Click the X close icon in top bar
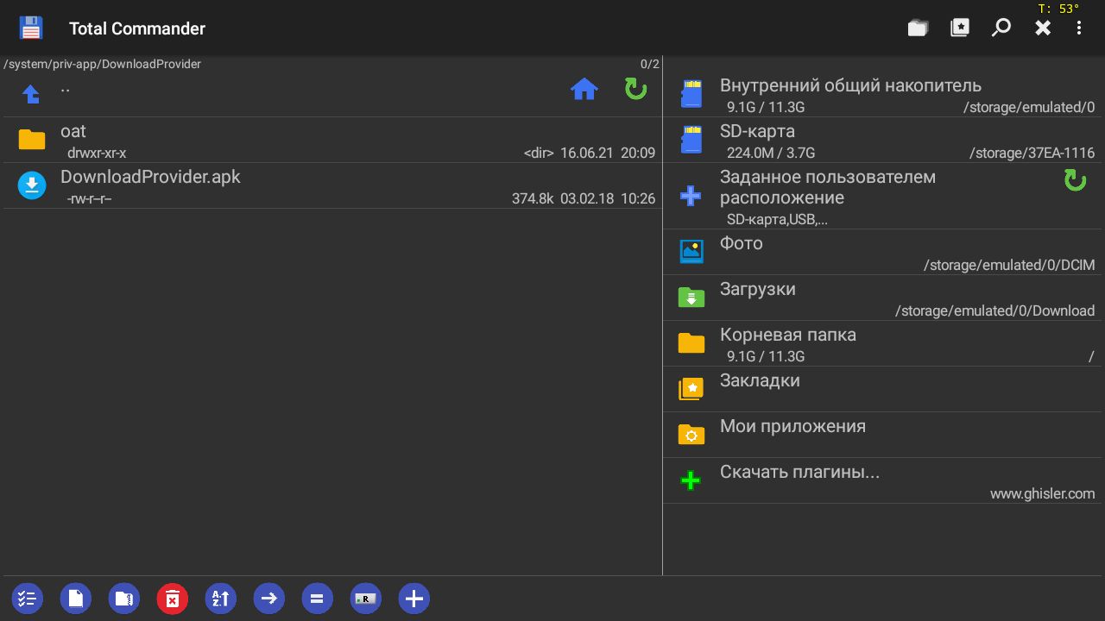The width and height of the screenshot is (1105, 621). click(1043, 28)
